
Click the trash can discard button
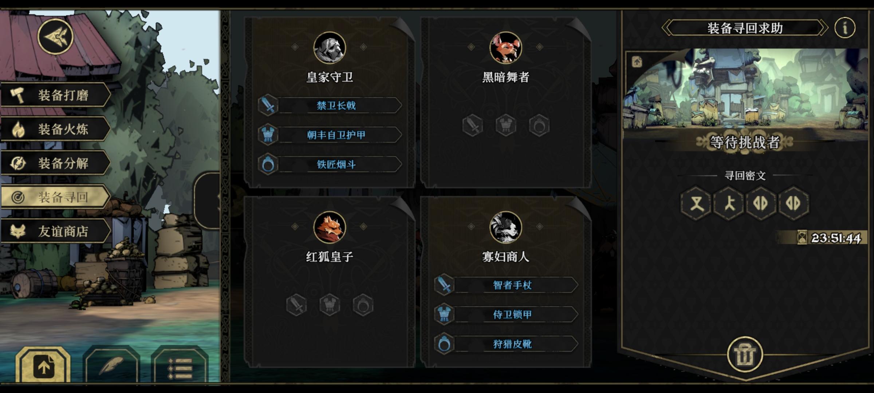[x=745, y=354]
